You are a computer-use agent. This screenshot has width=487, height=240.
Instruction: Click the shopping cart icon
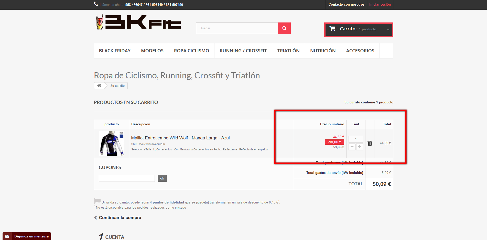pos(332,29)
